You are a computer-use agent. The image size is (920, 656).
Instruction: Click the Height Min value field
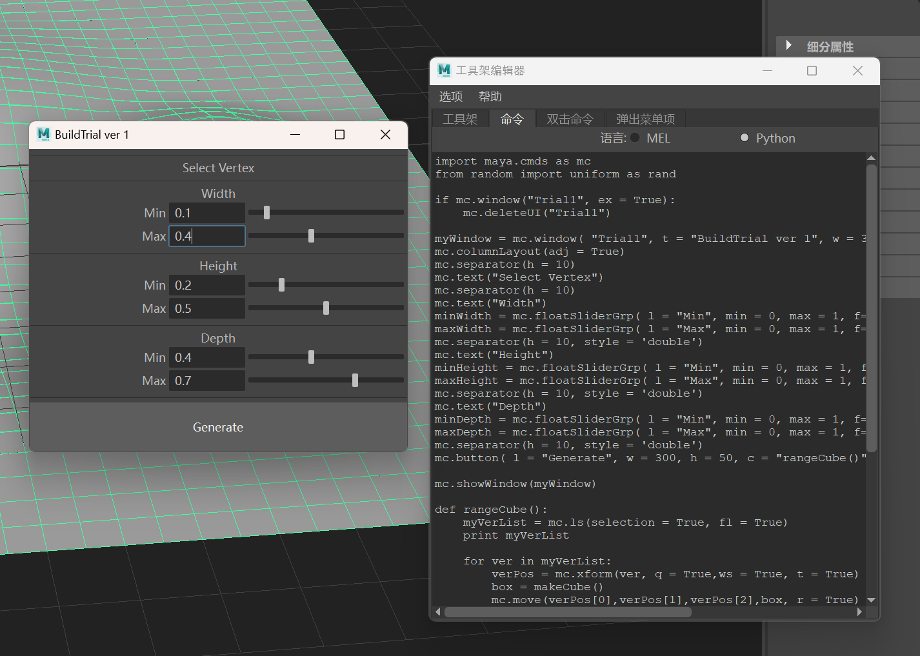(207, 285)
